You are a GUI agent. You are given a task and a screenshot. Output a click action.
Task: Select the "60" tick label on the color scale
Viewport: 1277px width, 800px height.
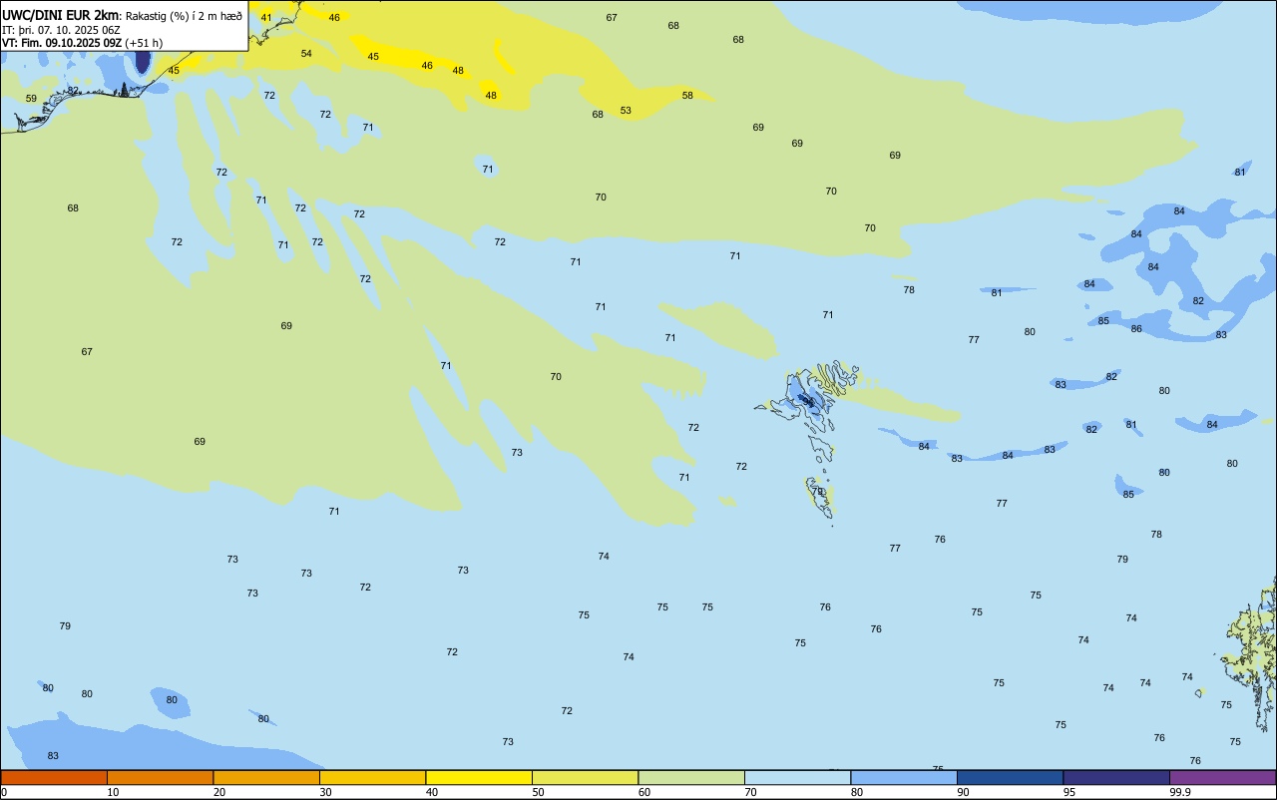click(x=644, y=793)
